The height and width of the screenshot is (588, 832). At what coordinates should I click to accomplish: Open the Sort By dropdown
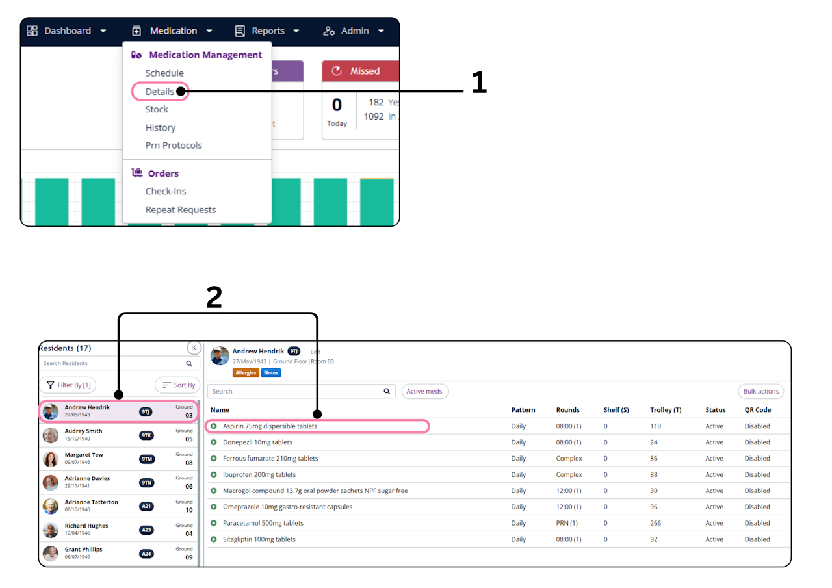(178, 385)
